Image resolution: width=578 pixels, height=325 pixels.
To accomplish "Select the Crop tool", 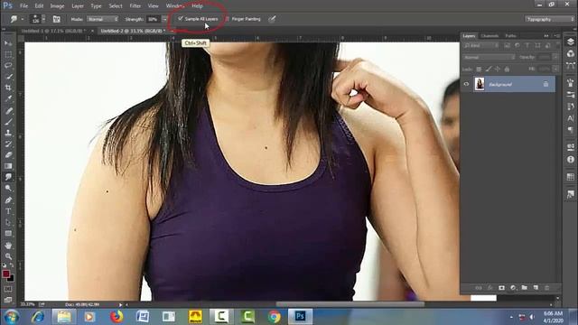I will tap(8, 88).
